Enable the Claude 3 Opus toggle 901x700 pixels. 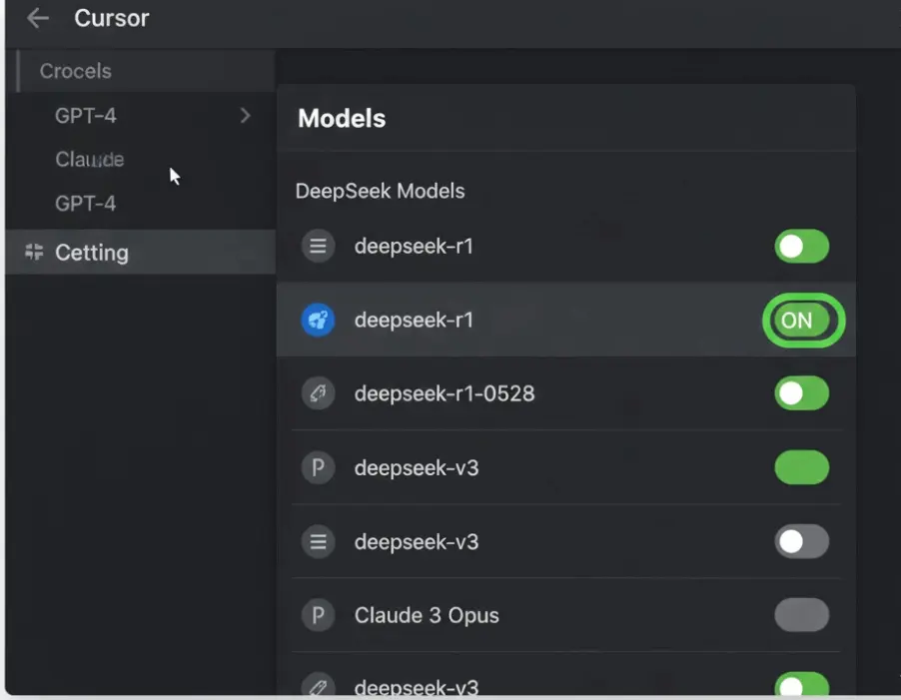(x=802, y=615)
